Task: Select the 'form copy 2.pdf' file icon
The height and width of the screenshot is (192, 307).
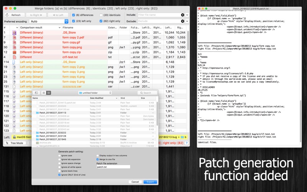Action: click(14, 37)
